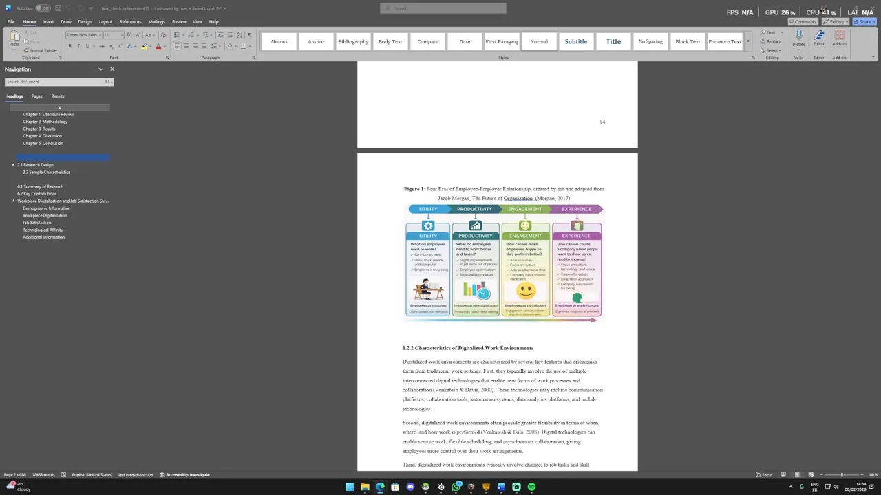Switch to the Design tab
The image size is (881, 495).
[x=85, y=21]
